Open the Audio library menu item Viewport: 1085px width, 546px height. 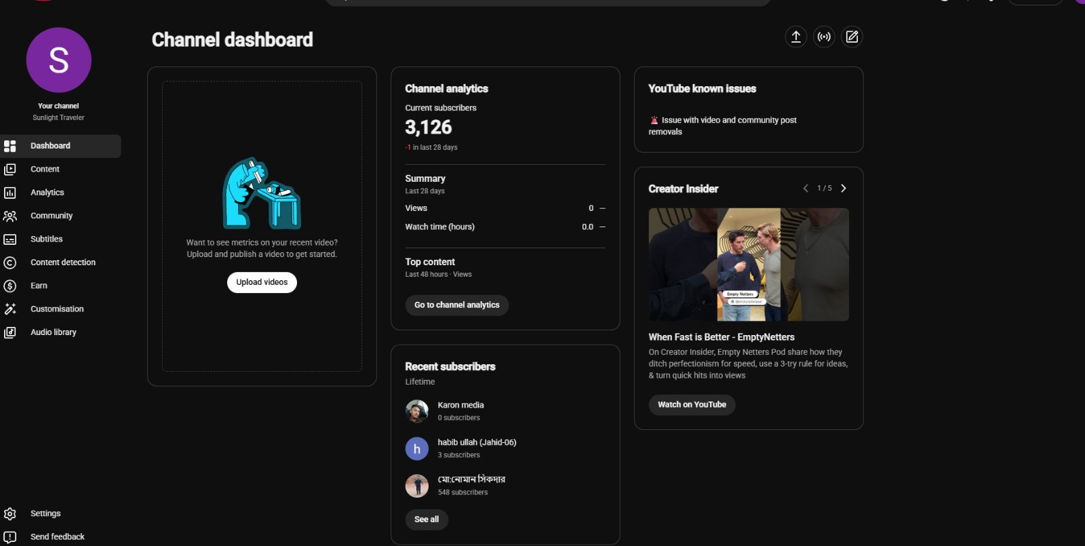(60, 332)
